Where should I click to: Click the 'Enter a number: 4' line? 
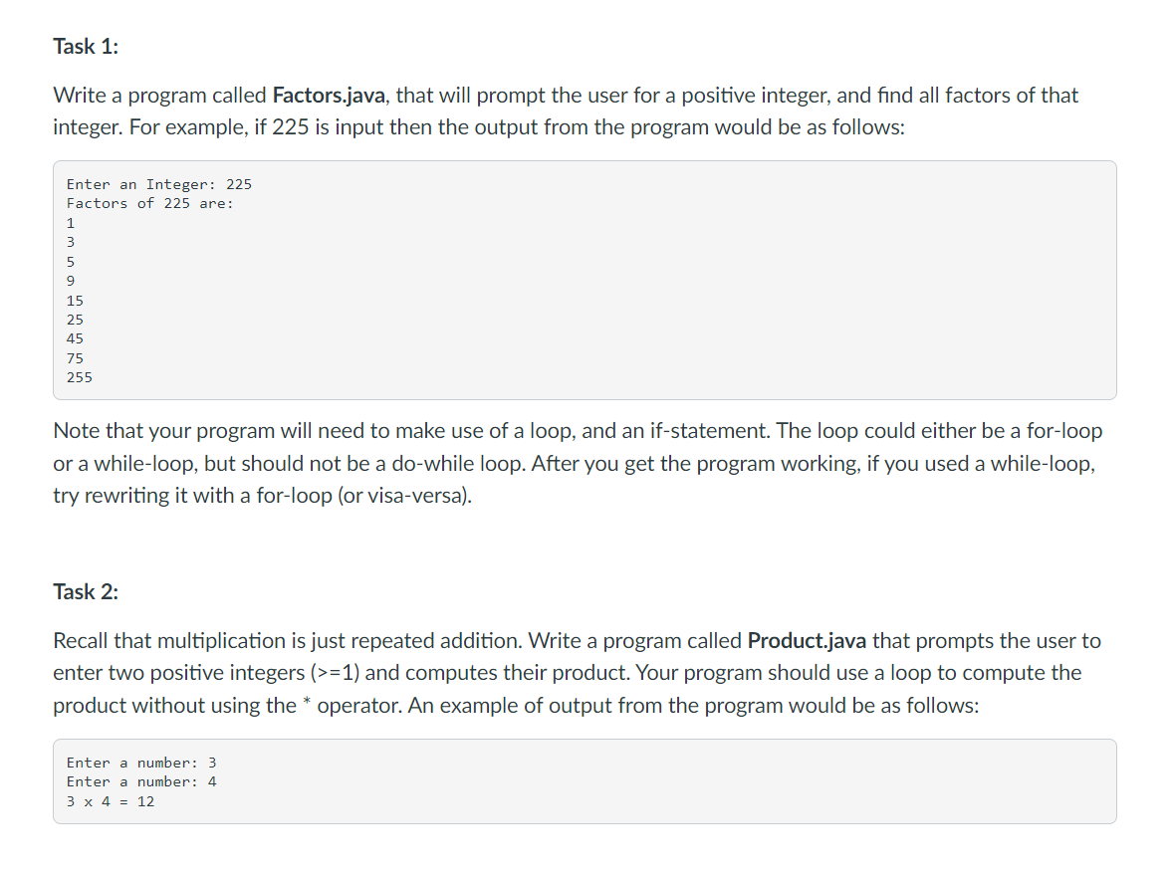(141, 782)
